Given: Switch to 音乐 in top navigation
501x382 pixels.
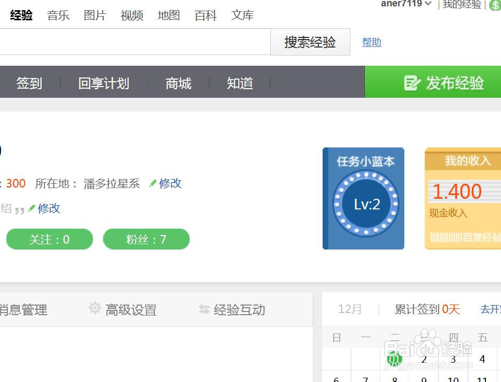Looking at the screenshot, I should tap(58, 15).
